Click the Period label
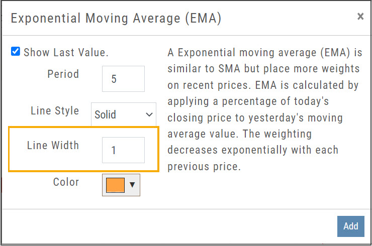This screenshot has height=246, width=372. coord(63,74)
